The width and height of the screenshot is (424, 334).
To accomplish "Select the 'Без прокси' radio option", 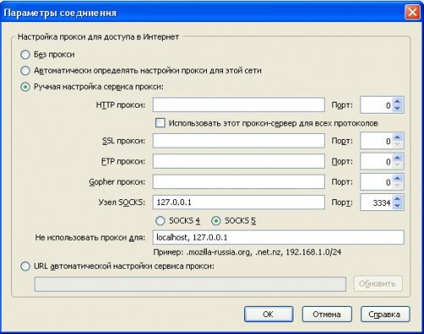I will click(25, 54).
